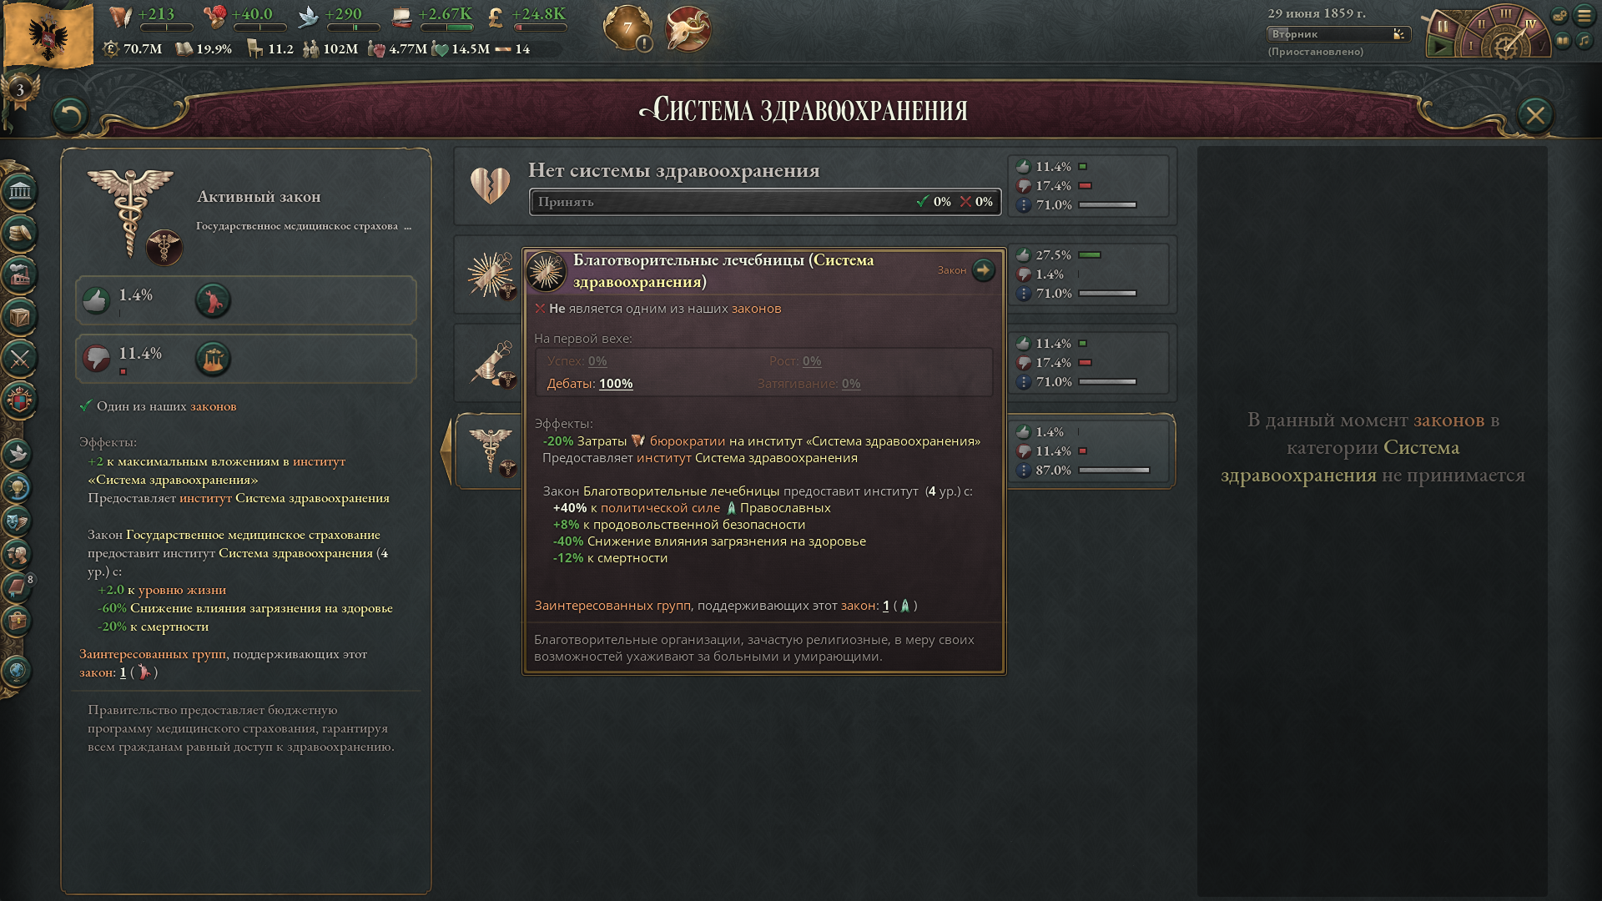The image size is (1602, 901).
Task: Open the Politics panel with columns icon
Action: pyautogui.click(x=19, y=191)
